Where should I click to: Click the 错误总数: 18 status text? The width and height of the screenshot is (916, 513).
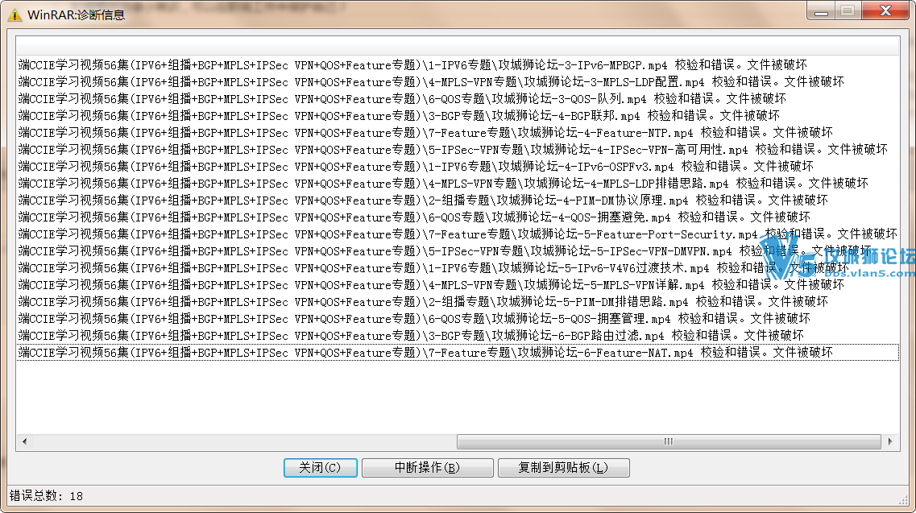46,496
